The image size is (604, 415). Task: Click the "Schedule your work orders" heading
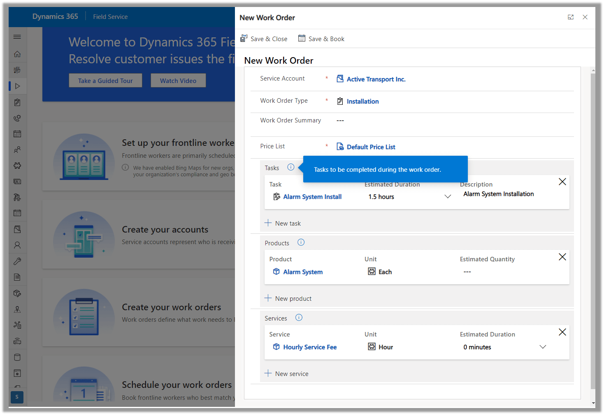pyautogui.click(x=177, y=385)
